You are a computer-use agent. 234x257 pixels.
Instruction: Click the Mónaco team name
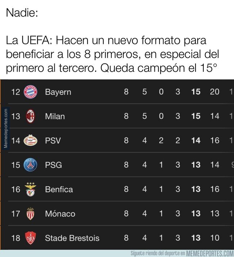coord(60,214)
